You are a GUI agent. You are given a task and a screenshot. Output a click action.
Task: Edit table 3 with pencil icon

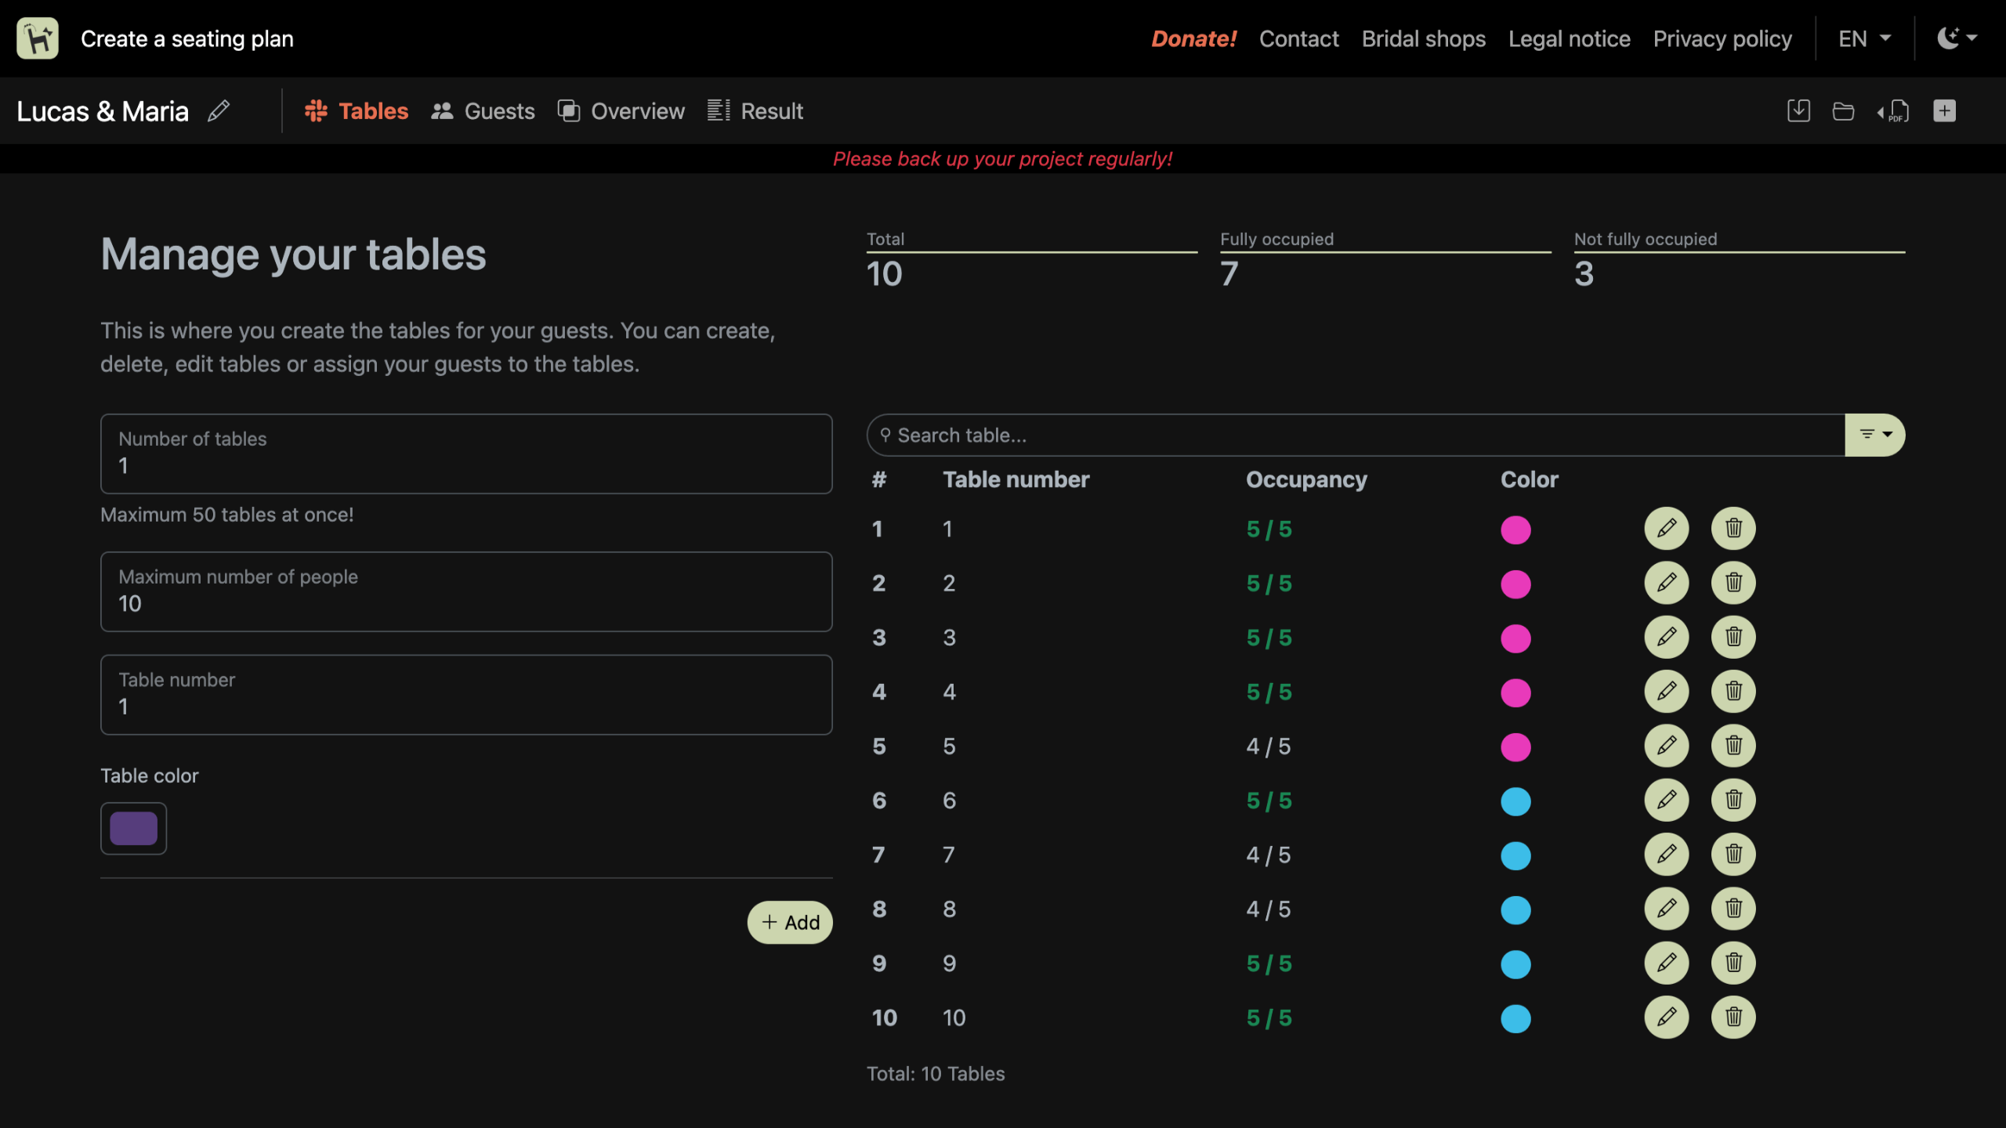coord(1667,638)
